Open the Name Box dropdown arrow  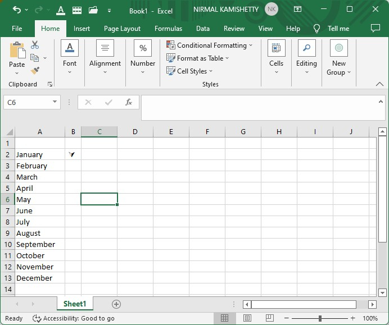point(55,102)
